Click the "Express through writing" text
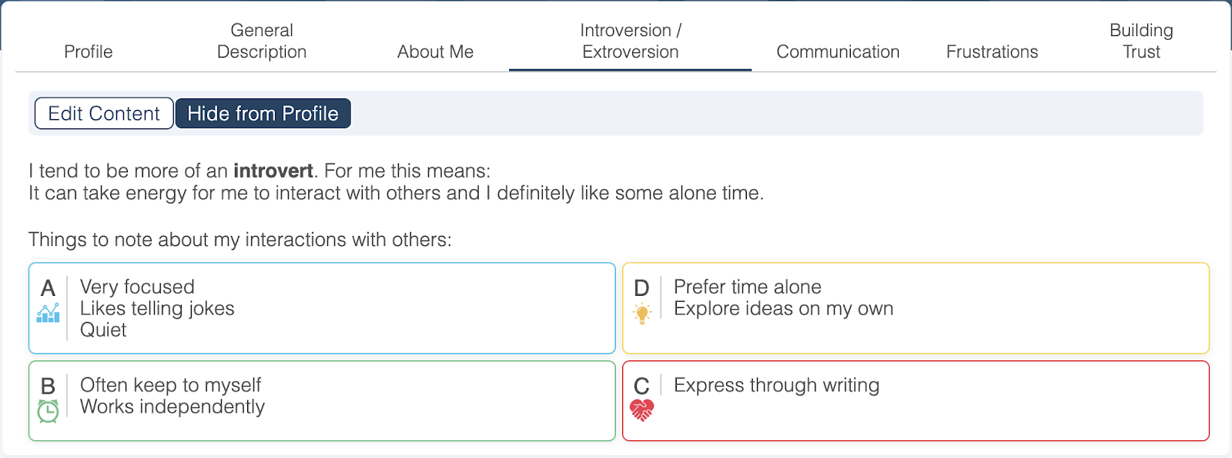 [776, 385]
